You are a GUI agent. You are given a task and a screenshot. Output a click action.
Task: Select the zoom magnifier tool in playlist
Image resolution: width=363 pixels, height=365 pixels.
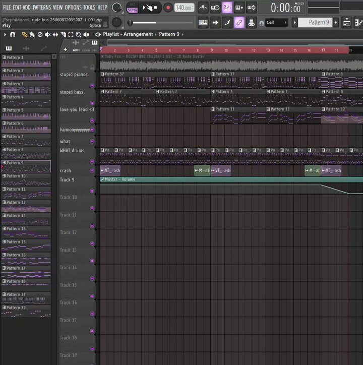[x=79, y=35]
